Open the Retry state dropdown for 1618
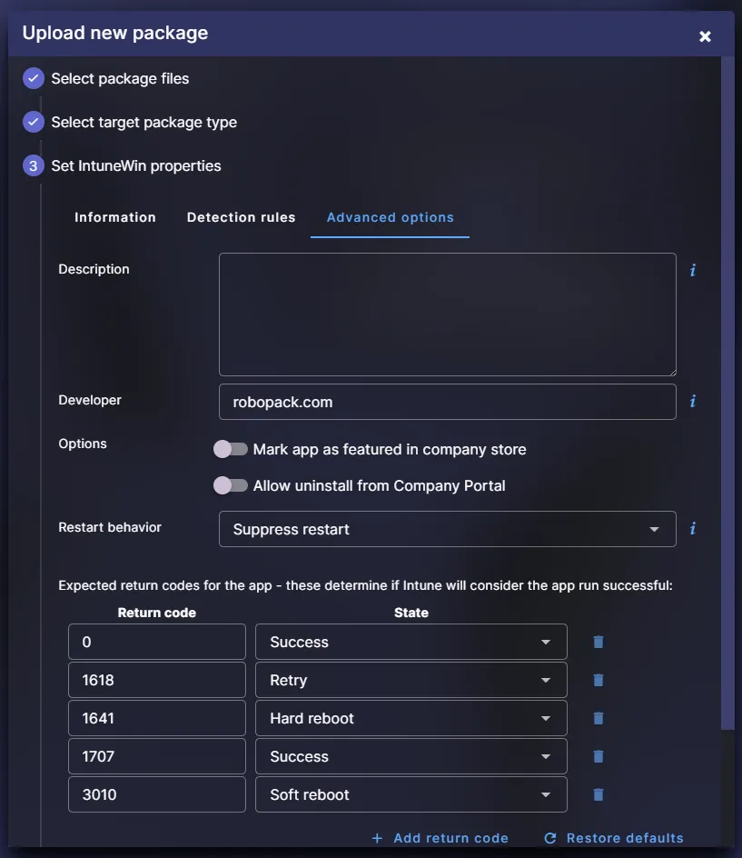The image size is (742, 858). [x=411, y=680]
